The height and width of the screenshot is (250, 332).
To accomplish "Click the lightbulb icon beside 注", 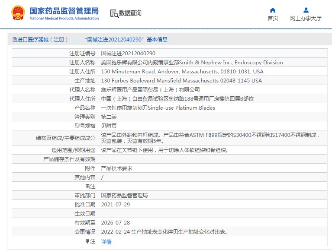I will [87, 241].
